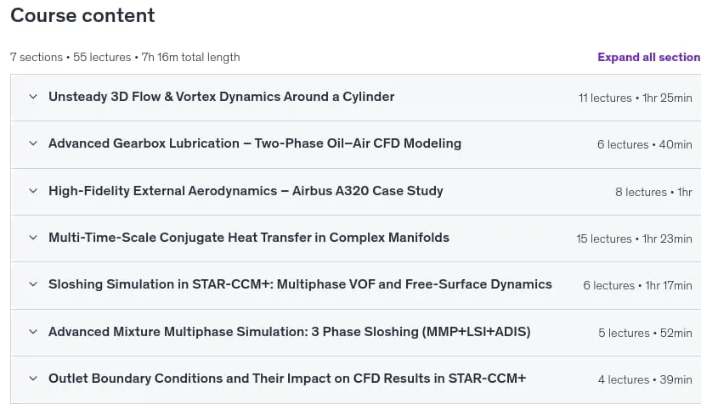This screenshot has width=701, height=404.
Task: Expand the Conjugate Heat Transfer section chevron
Action: (33, 238)
